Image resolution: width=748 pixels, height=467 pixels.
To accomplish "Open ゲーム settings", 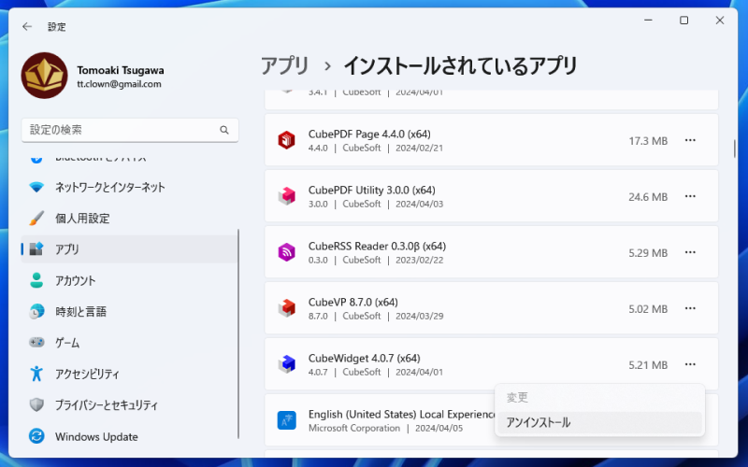I will pyautogui.click(x=129, y=342).
